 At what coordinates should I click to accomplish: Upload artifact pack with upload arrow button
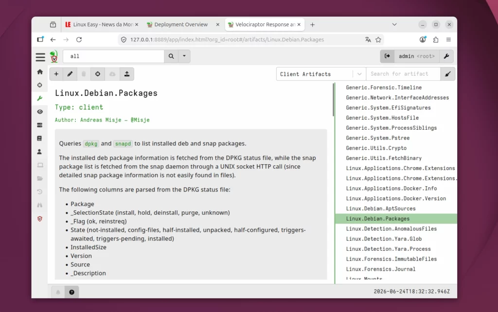coord(127,74)
